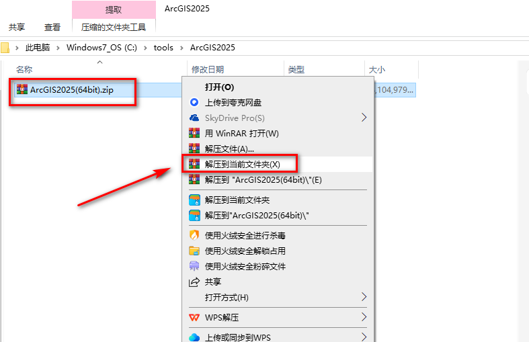Click the folder icon in the address bar
The height and width of the screenshot is (342, 529).
tap(5, 48)
